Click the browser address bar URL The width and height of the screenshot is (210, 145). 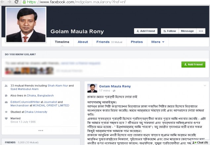83,2
